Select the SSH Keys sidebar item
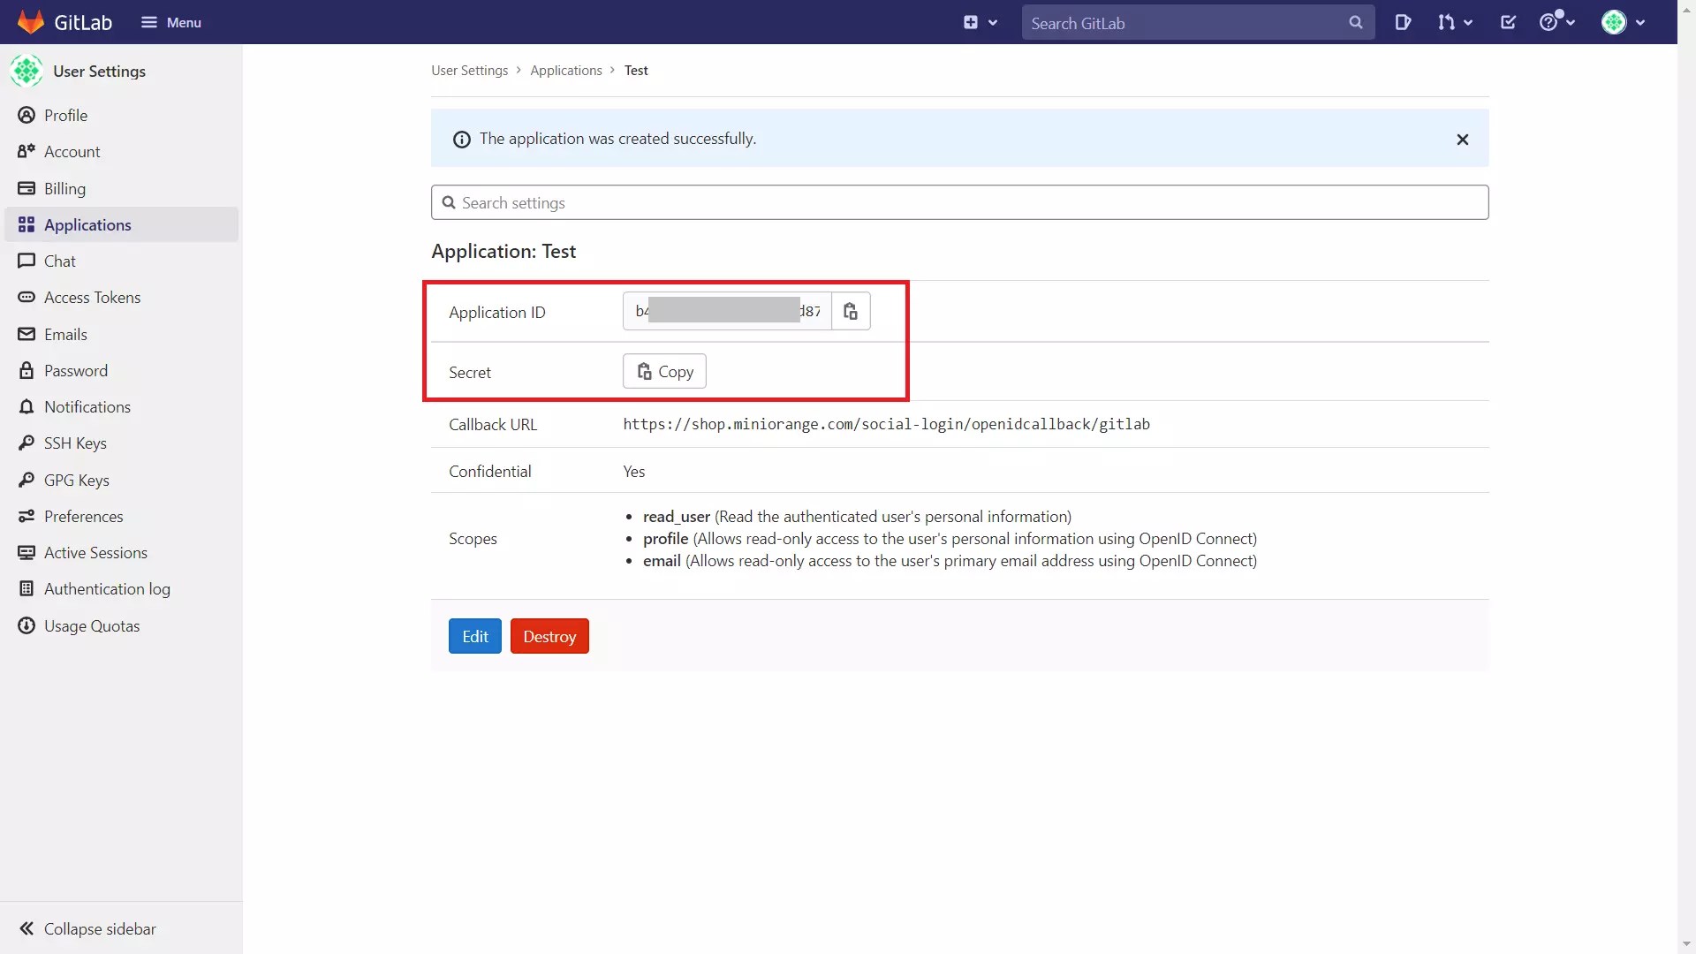Image resolution: width=1696 pixels, height=954 pixels. pyautogui.click(x=75, y=443)
